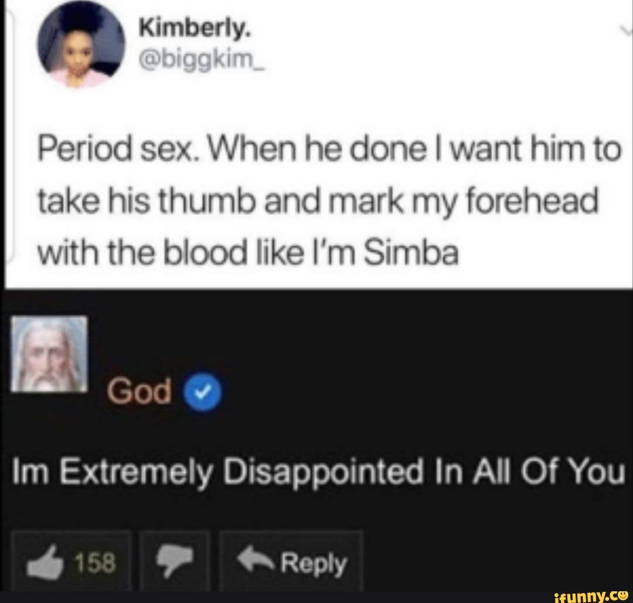Click the Kimberly. display name
633x603 pixels.
(195, 29)
